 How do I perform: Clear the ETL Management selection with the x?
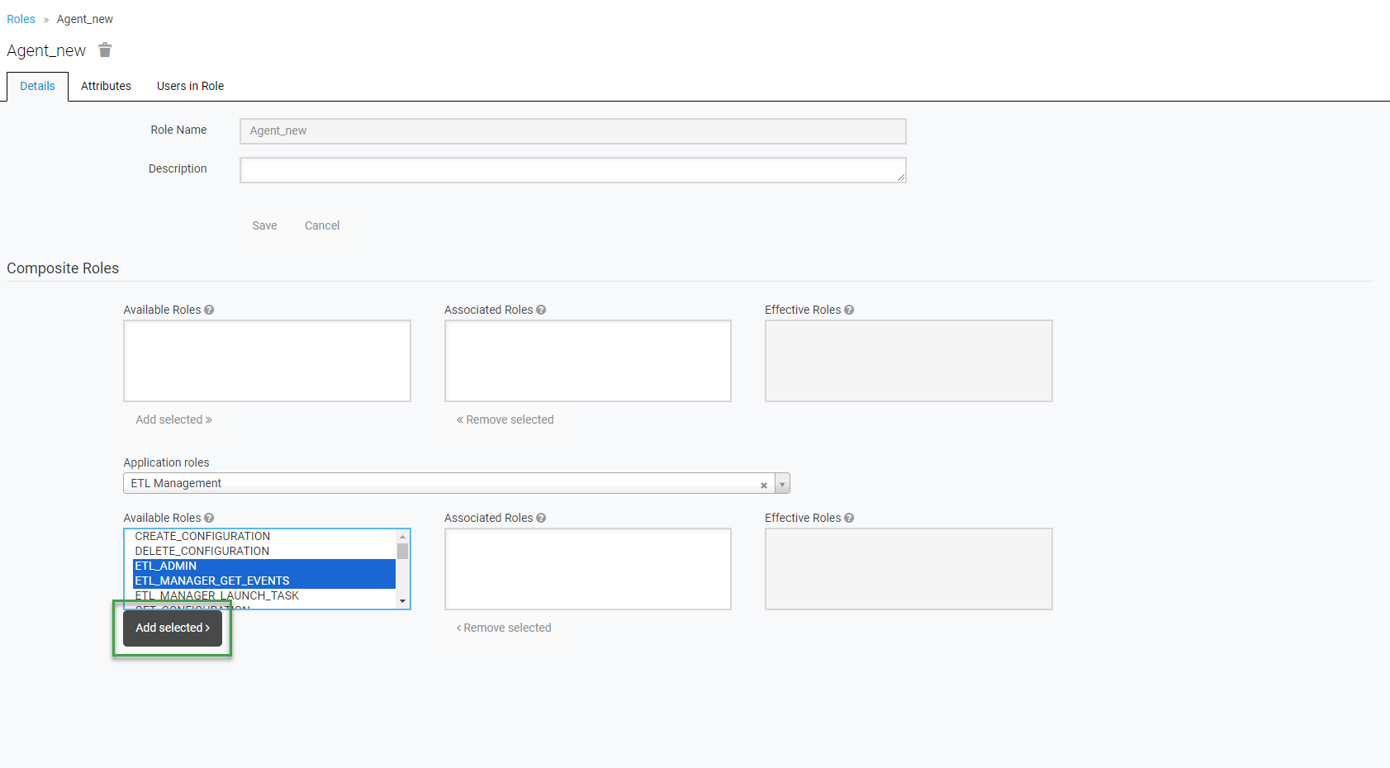point(764,485)
